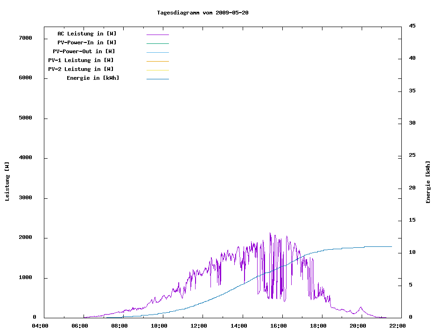
Task: Select the 45 value on the energy axis
Action: [412, 26]
